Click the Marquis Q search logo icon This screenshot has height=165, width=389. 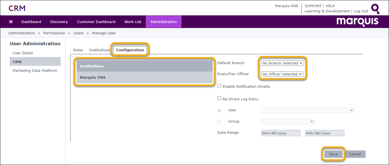[375, 9]
